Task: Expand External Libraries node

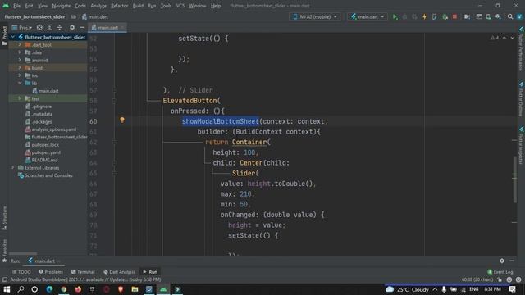Action: (x=13, y=167)
